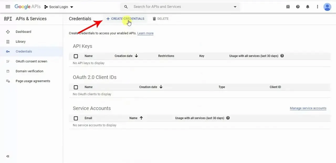The height and width of the screenshot is (163, 336).
Task: Open the user account avatar
Action: click(327, 7)
